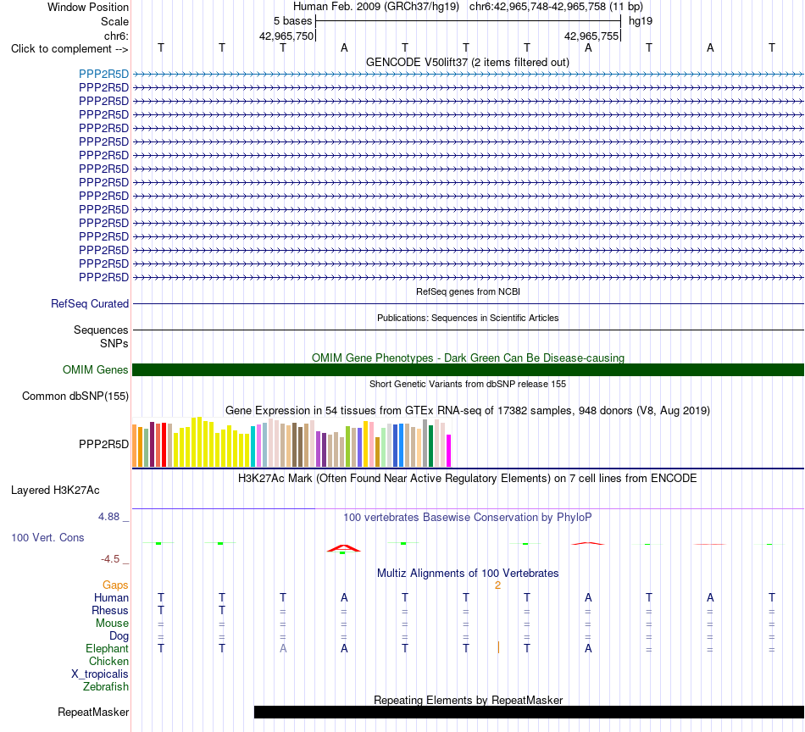Open 'Publications: Sequences in Scientific Articles' title
805x732 pixels.
(468, 318)
